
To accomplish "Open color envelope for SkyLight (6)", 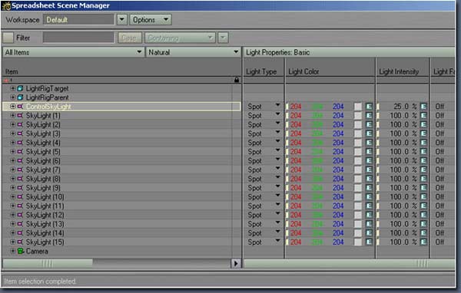I will (369, 160).
